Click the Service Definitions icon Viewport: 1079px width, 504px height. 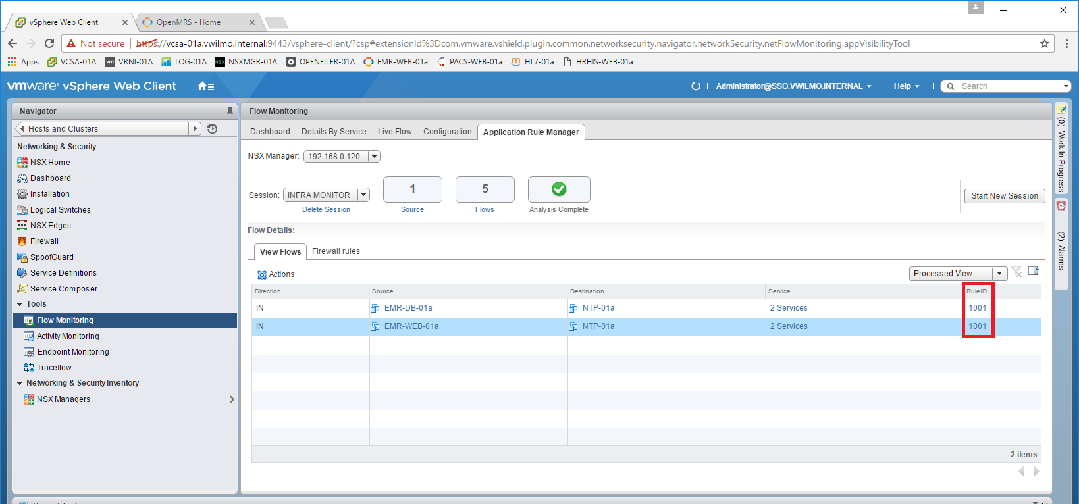click(22, 273)
